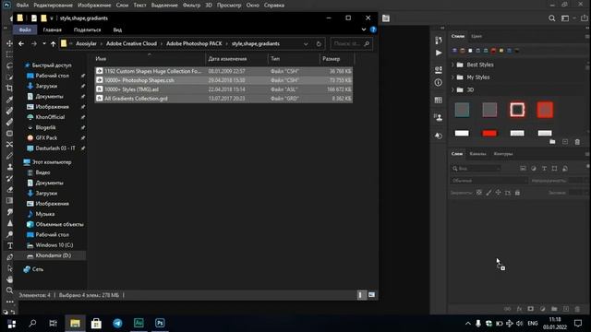Toggle filter for smart objects
This screenshot has width=591, height=332.
point(565,169)
